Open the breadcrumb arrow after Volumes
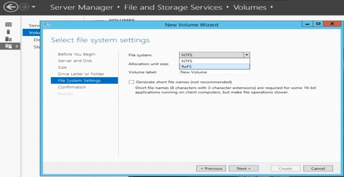The image size is (344, 177). [x=272, y=7]
